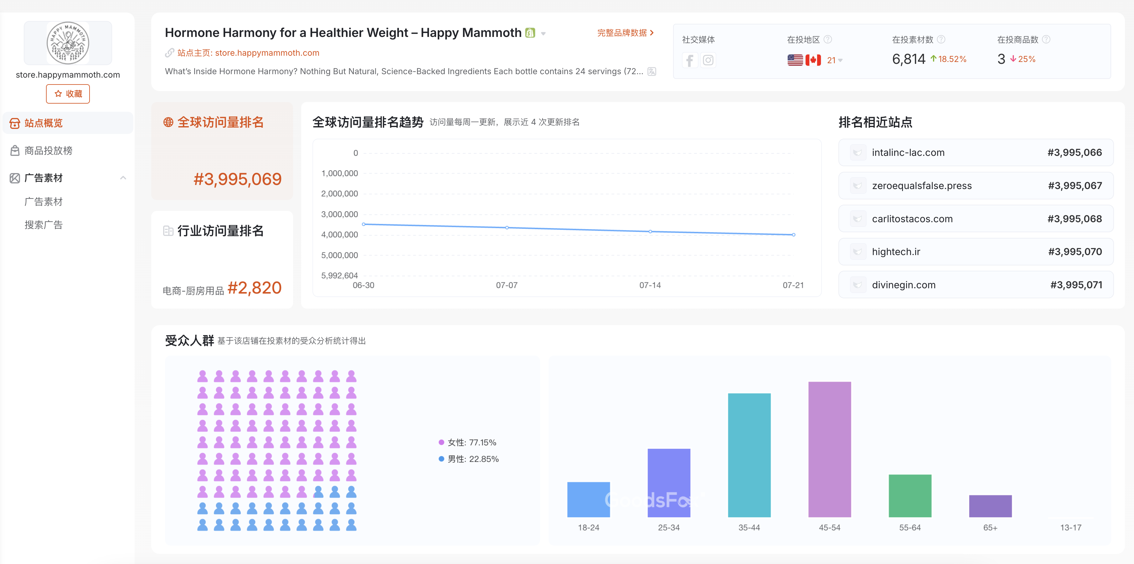Image resolution: width=1134 pixels, height=564 pixels.
Task: Open 站点概览 via its sidebar icon
Action: click(x=14, y=123)
